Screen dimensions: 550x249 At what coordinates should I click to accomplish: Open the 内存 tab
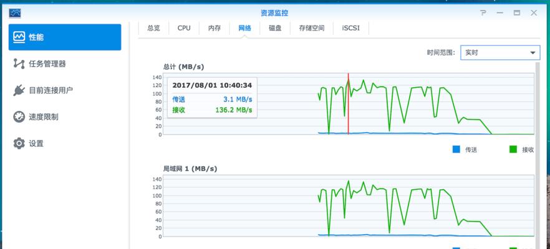click(x=215, y=28)
